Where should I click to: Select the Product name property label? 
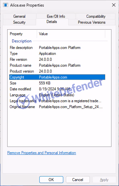point(21,65)
